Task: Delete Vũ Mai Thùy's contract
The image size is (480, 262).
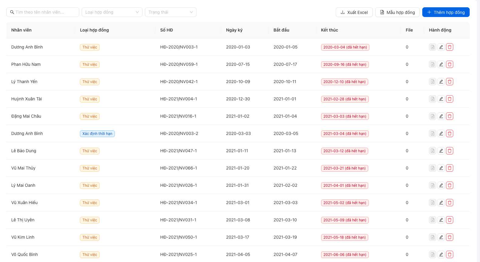Action: click(x=450, y=168)
